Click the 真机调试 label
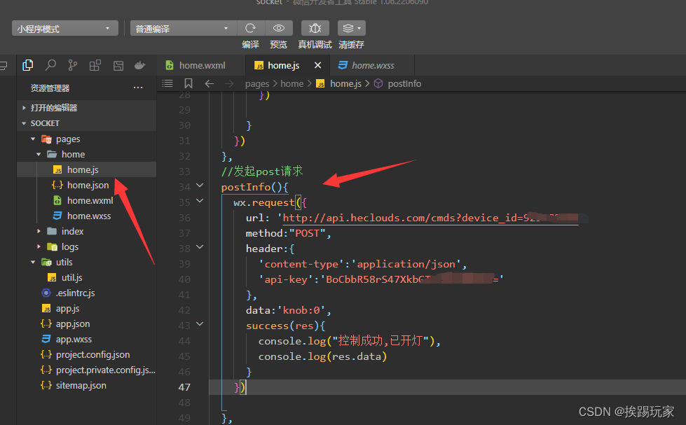Viewport: 686px width, 425px height. pyautogui.click(x=315, y=45)
